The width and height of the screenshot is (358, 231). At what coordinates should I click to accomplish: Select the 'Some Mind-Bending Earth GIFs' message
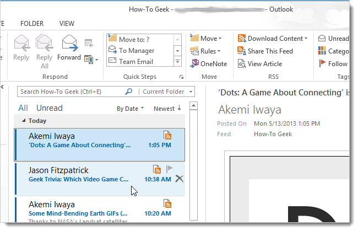pos(100,210)
